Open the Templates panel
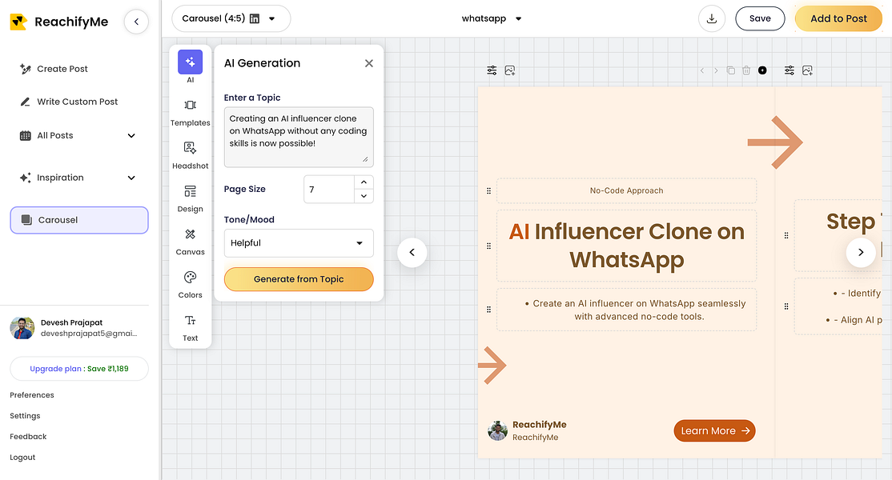 click(190, 113)
